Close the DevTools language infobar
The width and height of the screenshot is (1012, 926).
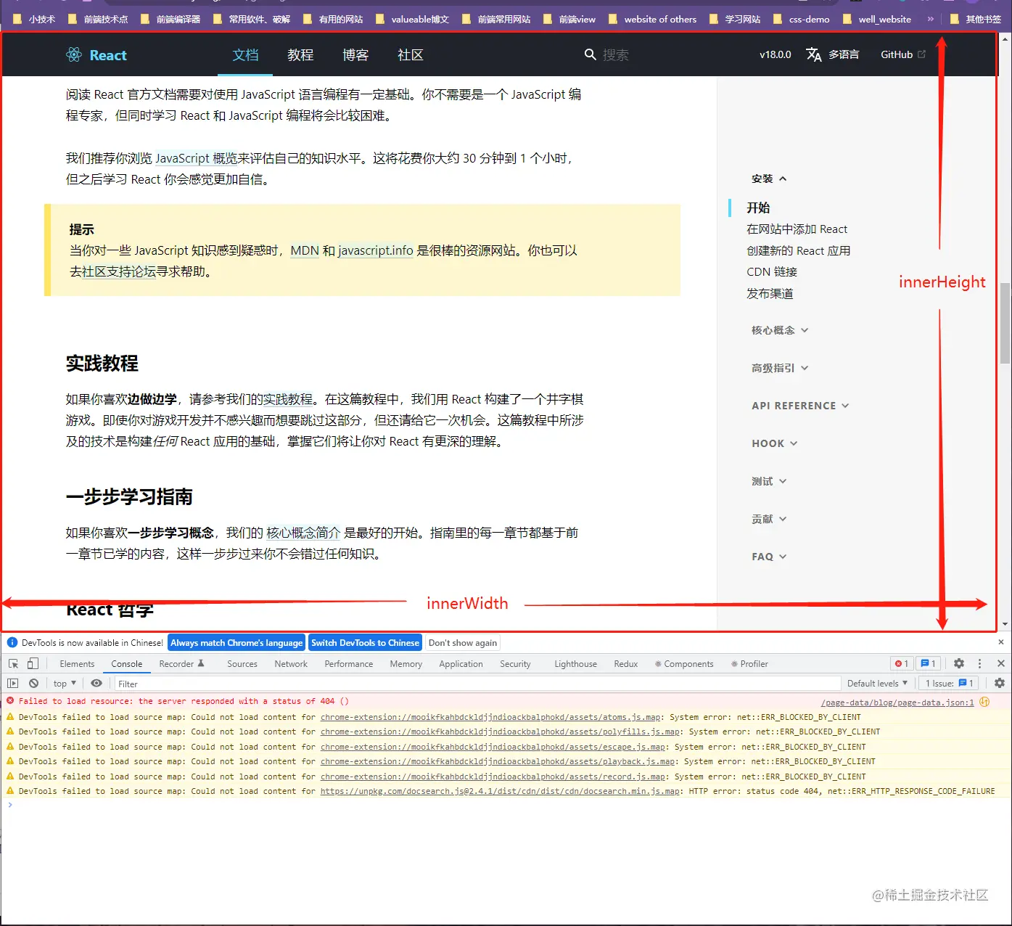point(1001,642)
